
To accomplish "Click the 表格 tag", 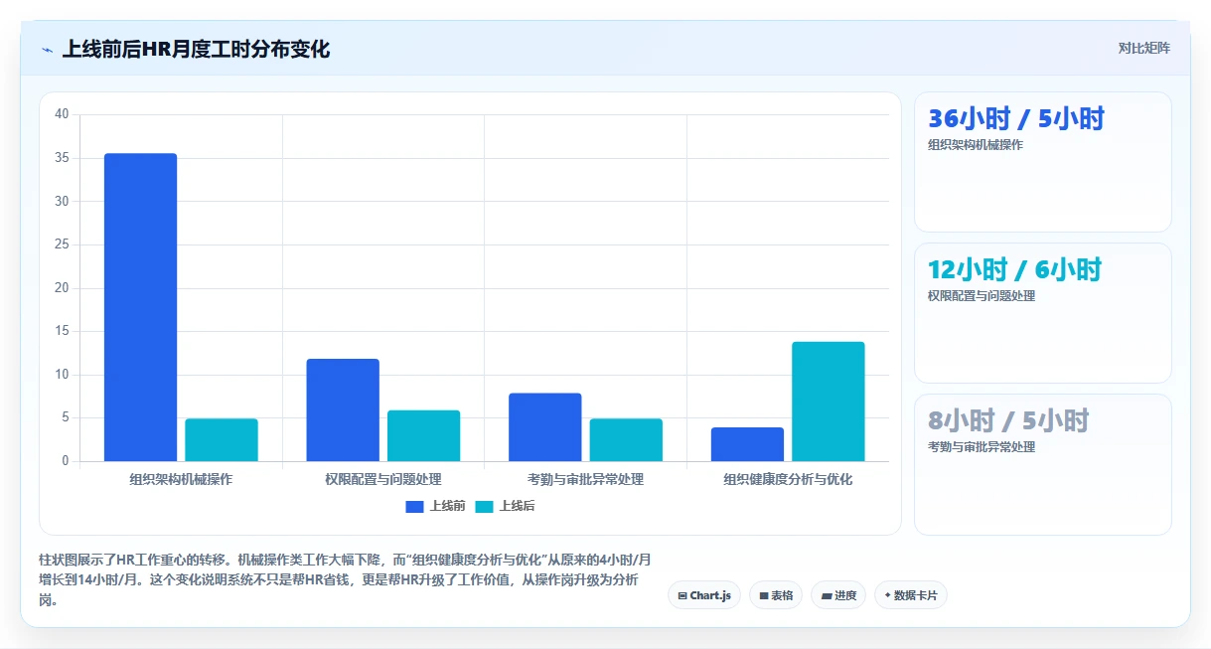I will [776, 595].
